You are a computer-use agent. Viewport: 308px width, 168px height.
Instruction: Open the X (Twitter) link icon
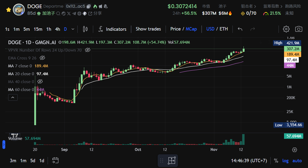(69, 13)
